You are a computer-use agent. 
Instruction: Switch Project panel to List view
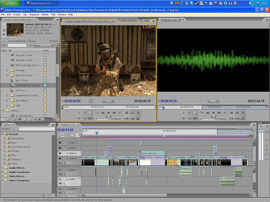pyautogui.click(x=3, y=119)
